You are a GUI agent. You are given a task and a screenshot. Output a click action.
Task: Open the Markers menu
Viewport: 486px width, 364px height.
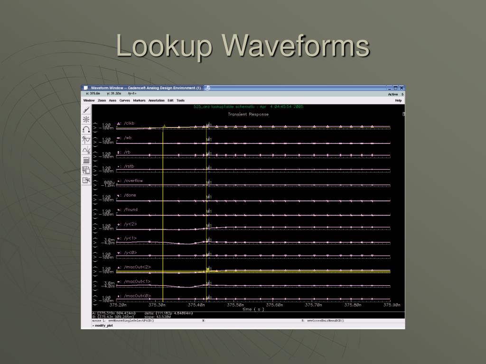click(139, 100)
